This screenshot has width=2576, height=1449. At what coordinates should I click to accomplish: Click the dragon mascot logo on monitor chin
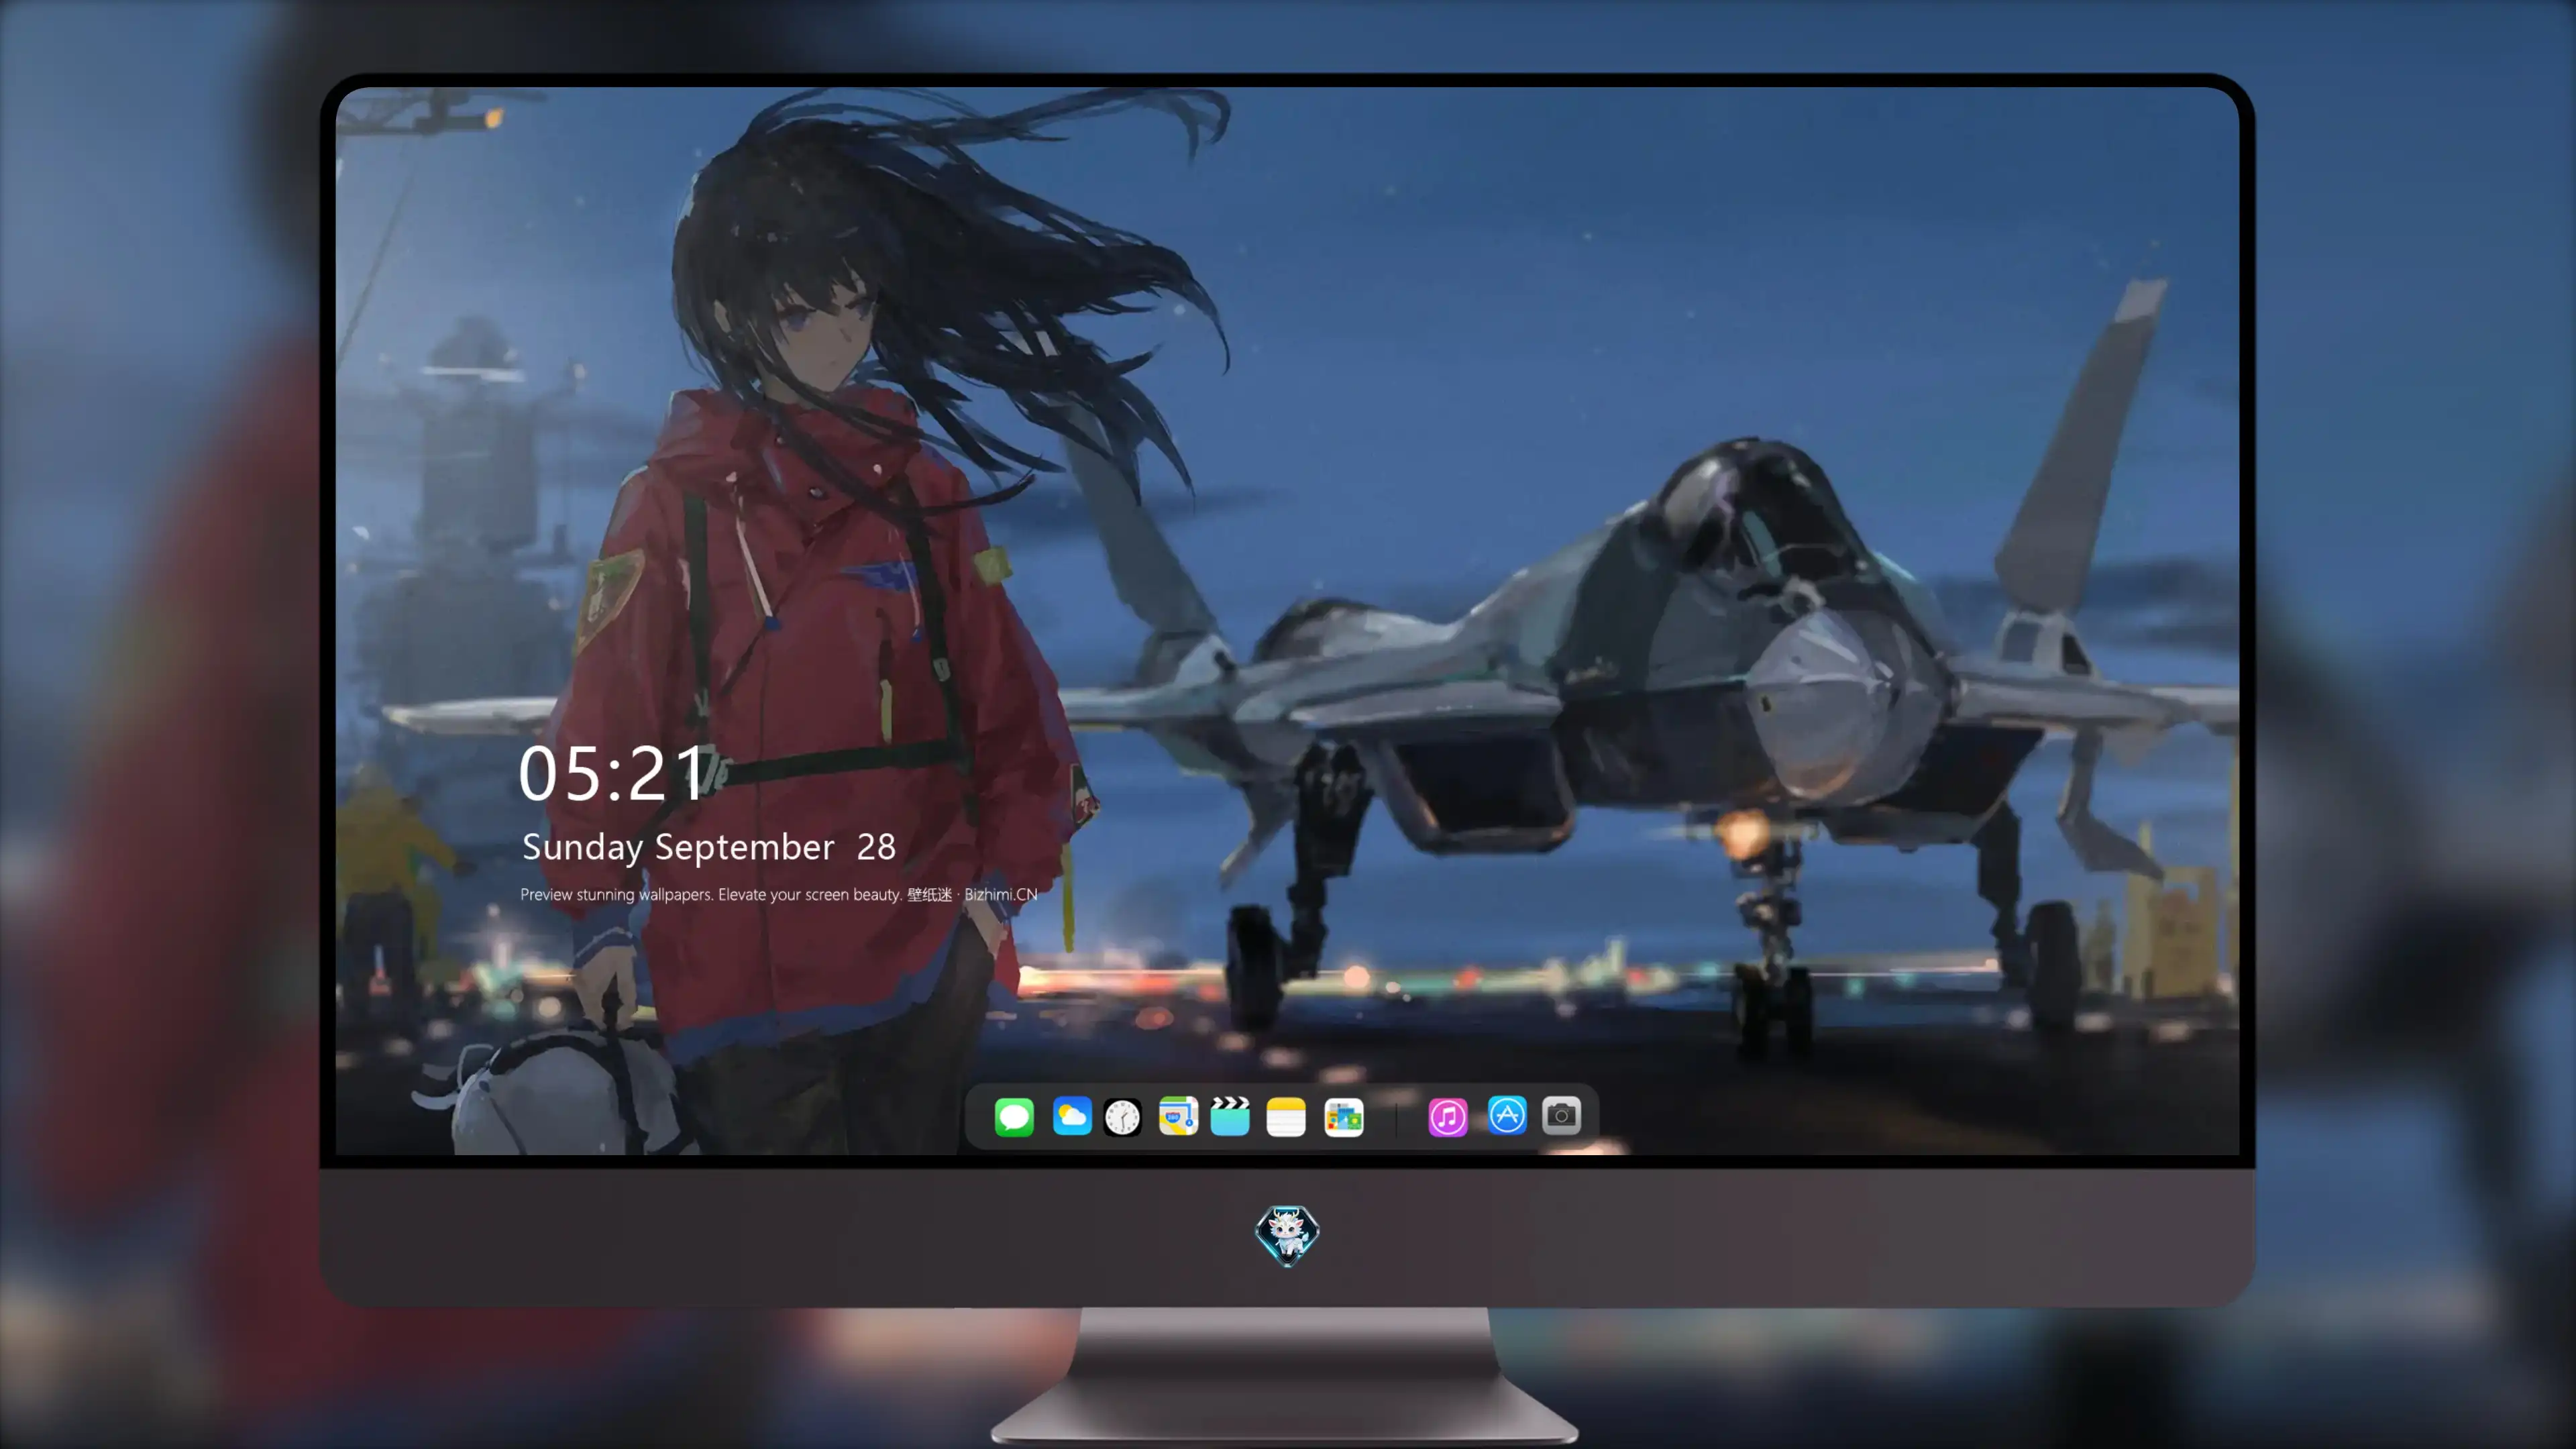(x=1287, y=1235)
